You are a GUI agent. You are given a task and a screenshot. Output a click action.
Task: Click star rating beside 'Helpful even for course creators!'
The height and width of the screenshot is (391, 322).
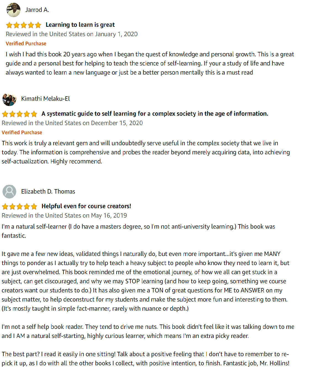(x=19, y=207)
